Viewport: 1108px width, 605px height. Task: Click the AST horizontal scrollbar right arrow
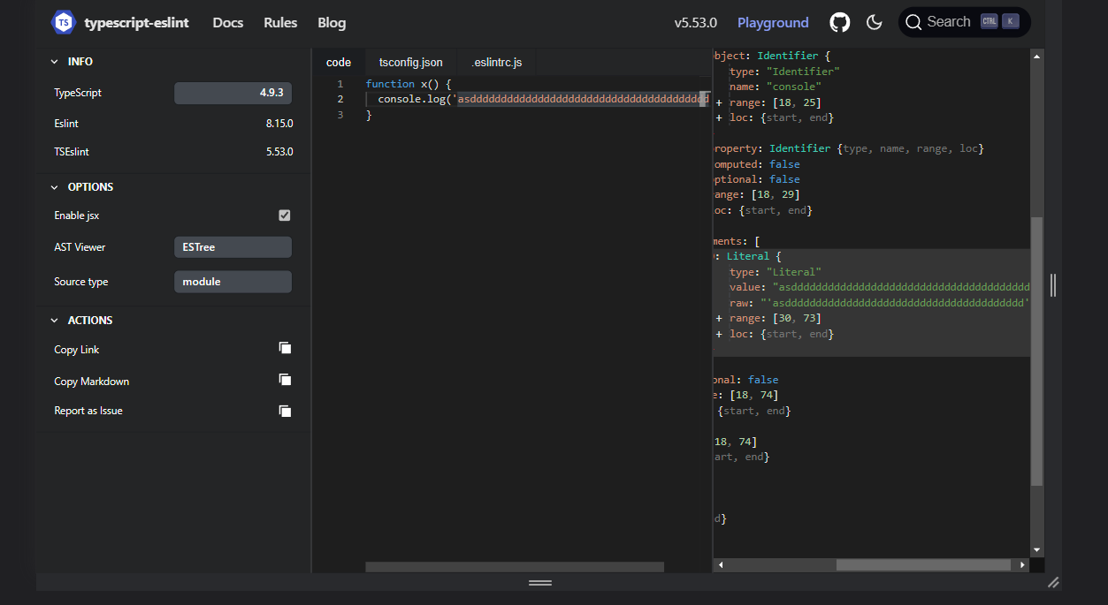(x=1023, y=564)
